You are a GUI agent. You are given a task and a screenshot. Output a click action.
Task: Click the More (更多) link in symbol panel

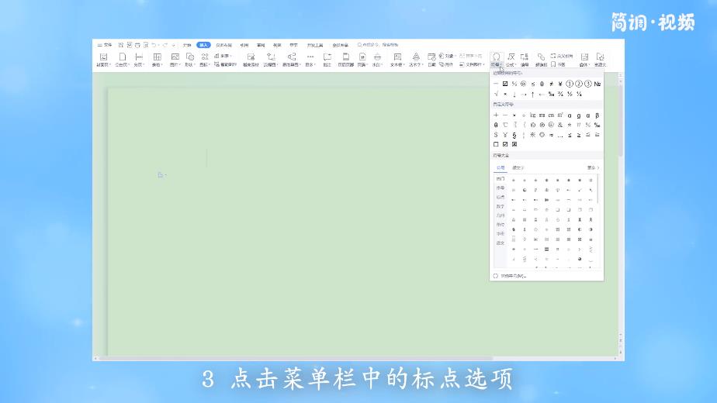tap(593, 167)
